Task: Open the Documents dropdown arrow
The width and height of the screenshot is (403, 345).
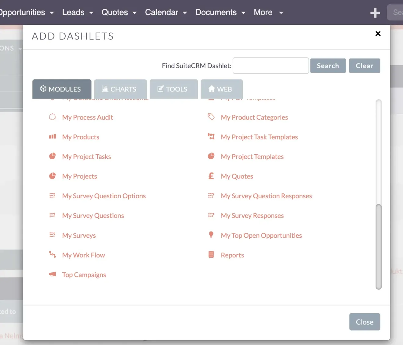Action: (243, 13)
